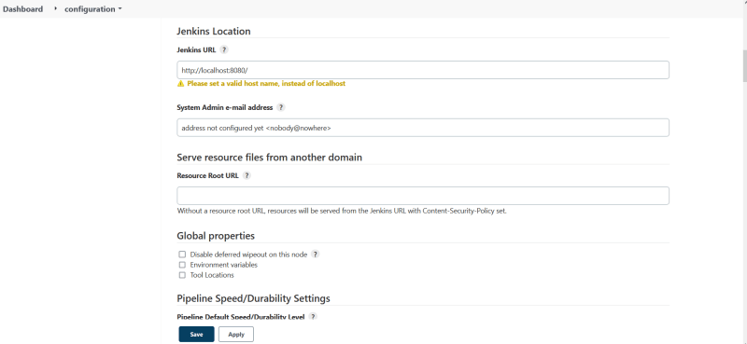
Task: Go to Dashboard breadcrumb
Action: (x=22, y=9)
